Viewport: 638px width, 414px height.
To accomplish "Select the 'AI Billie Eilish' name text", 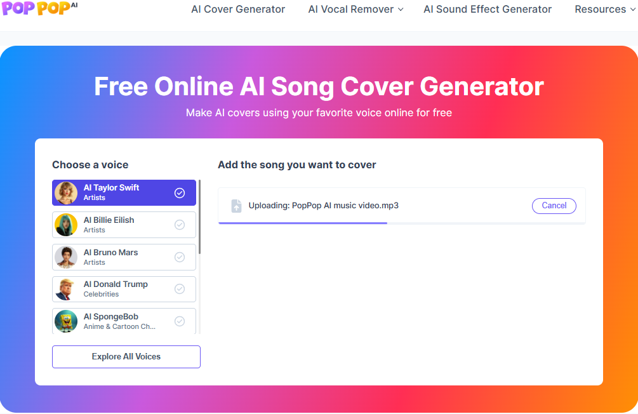I will (109, 220).
